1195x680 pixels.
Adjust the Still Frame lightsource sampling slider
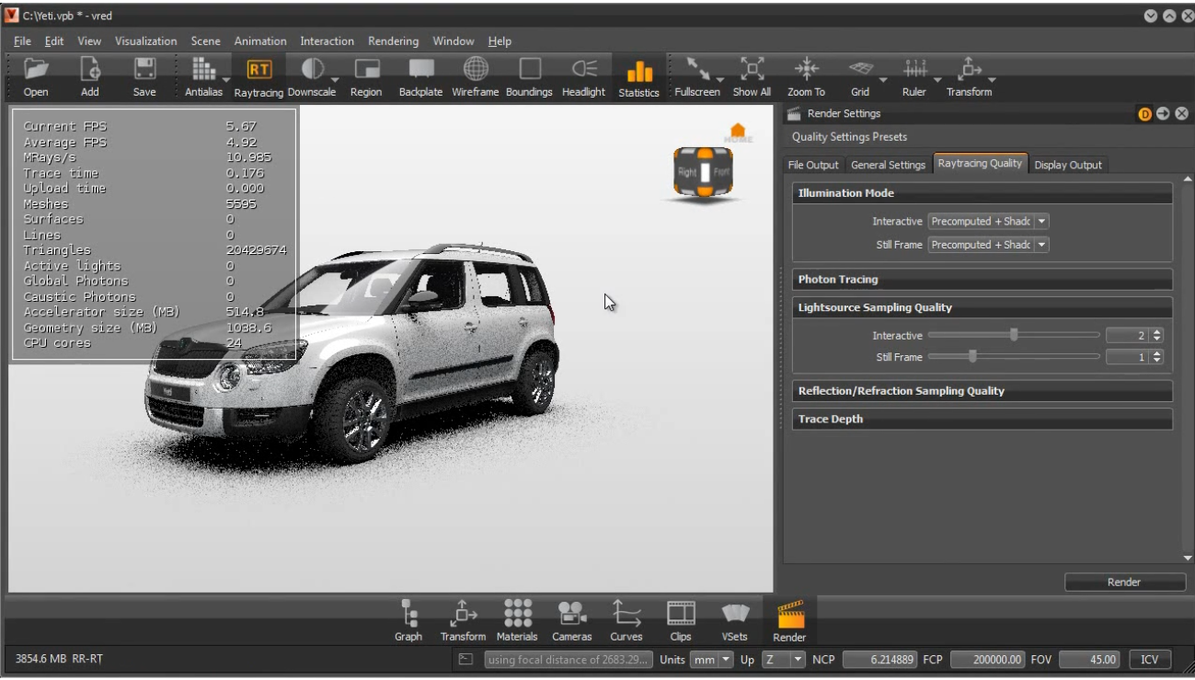pyautogui.click(x=1014, y=357)
